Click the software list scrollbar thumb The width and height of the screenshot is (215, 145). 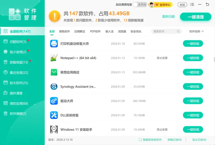[x=214, y=60]
